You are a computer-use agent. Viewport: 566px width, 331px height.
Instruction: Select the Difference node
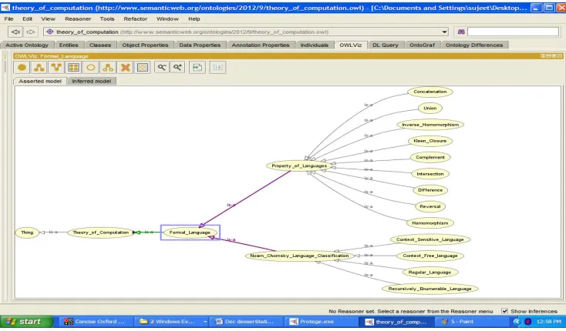pos(430,190)
